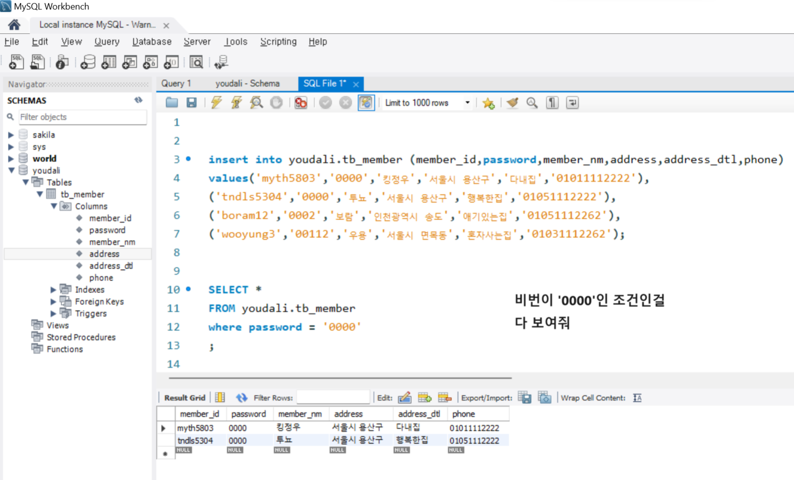Screen dimensions: 794x480
Task: Run Explain plan on current statement
Action: point(256,103)
